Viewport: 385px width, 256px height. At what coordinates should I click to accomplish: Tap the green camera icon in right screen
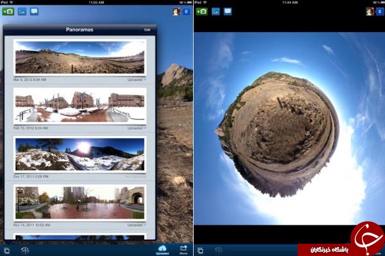tap(202, 12)
